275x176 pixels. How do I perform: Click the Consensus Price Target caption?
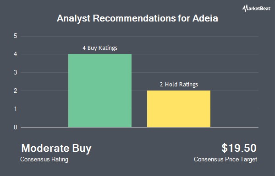pyautogui.click(x=225, y=160)
